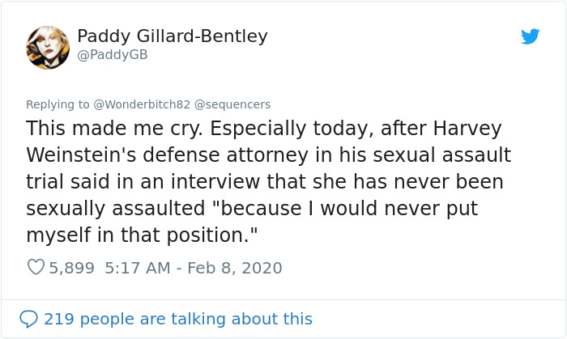The width and height of the screenshot is (567, 339).
Task: Click the blue speech bubble icon
Action: (x=28, y=319)
